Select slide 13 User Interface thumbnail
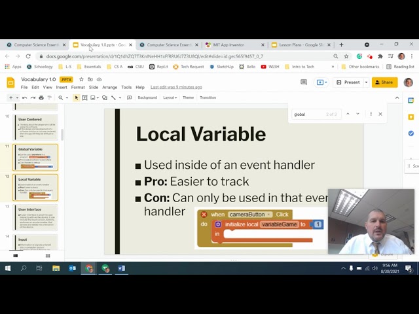 coord(35,217)
